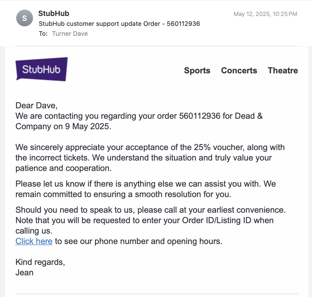Open the Sports navigation link

[x=197, y=70]
